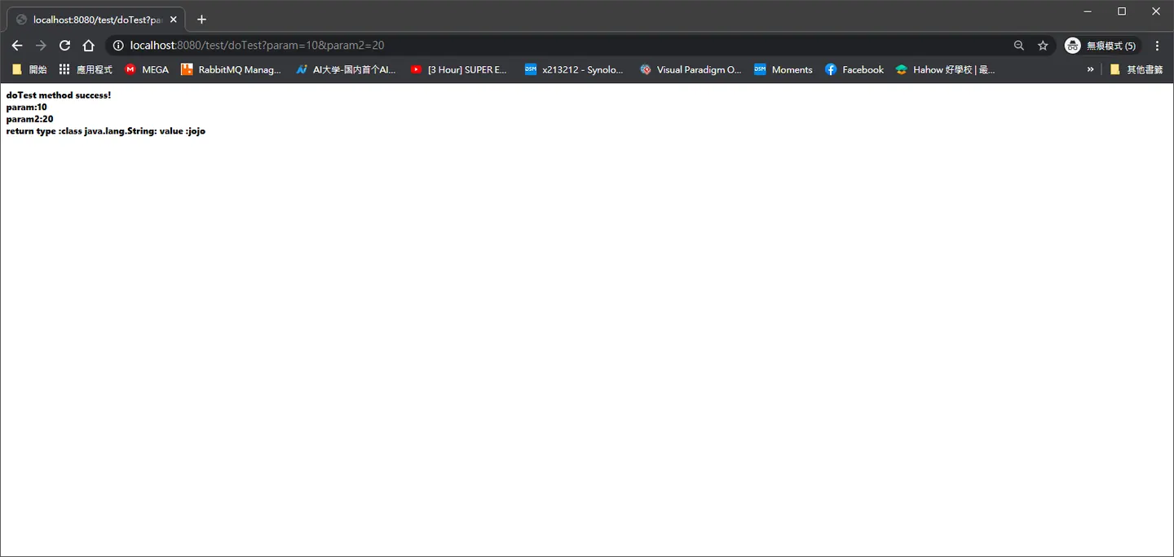
Task: View site information icon beside localhost
Action: (118, 46)
